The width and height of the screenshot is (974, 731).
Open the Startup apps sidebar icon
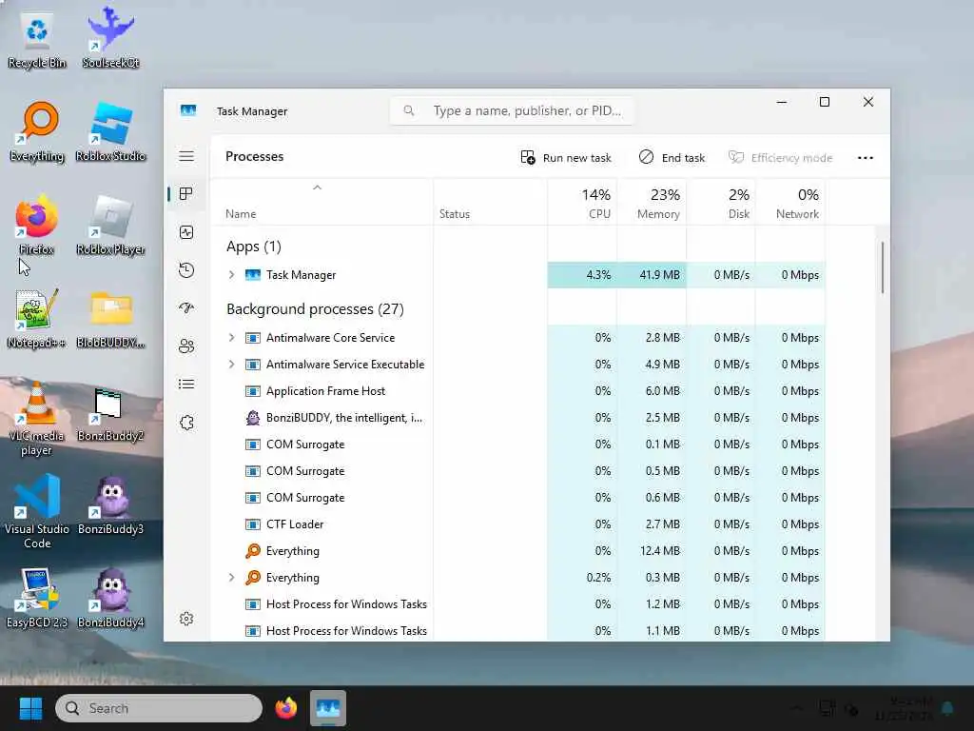point(186,307)
